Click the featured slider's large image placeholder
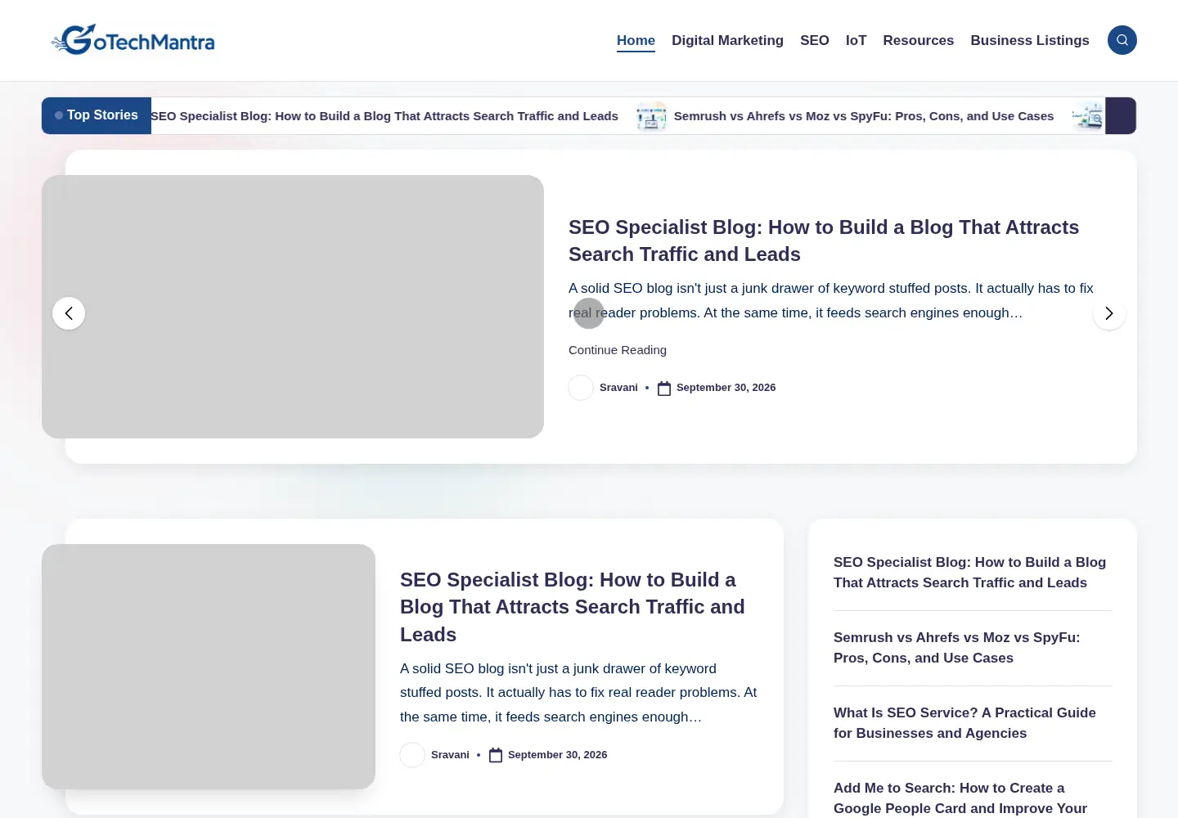This screenshot has width=1178, height=818. pyautogui.click(x=293, y=307)
